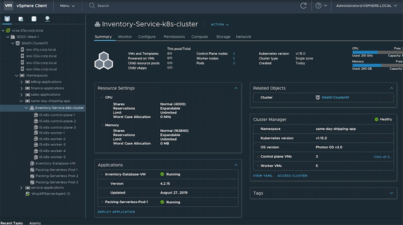This screenshot has width=403, height=225.
Task: Expand the billing-applications namespace
Action: pos(22,82)
